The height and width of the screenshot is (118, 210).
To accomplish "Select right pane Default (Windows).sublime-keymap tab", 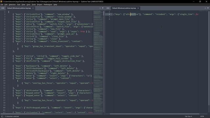I will click(x=124, y=8).
